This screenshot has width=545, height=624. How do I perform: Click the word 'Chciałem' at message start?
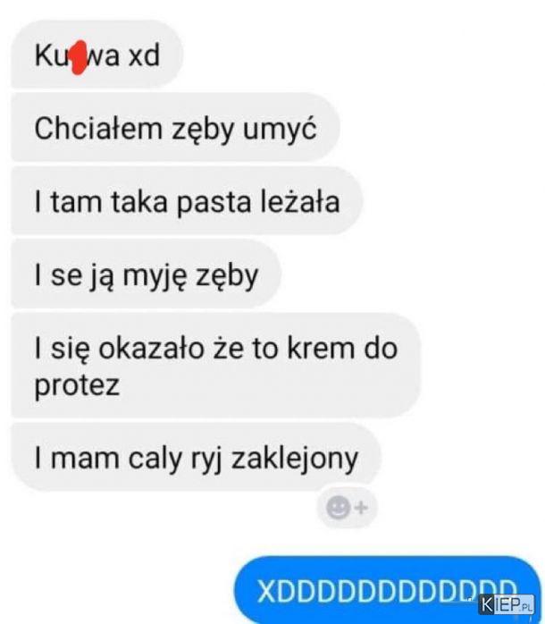[98, 128]
